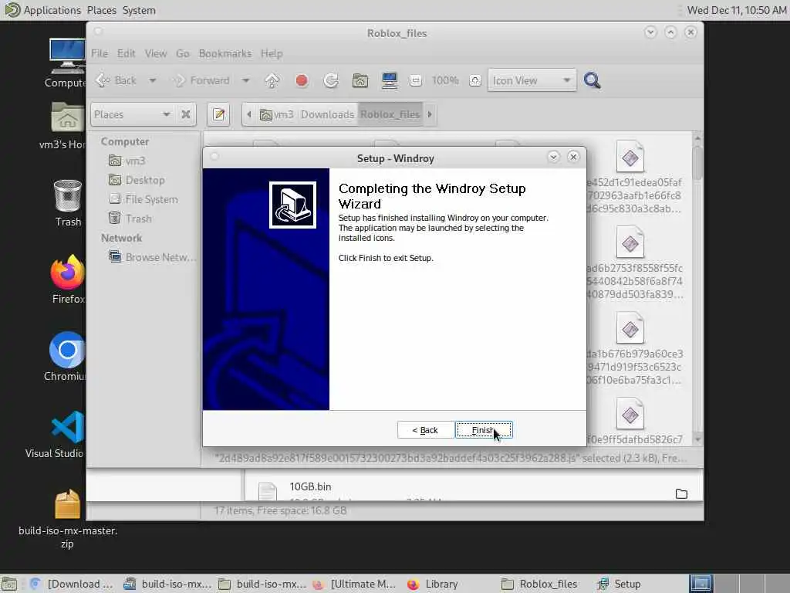Viewport: 790px width, 593px height.
Task: Click the Home folder toolbar icon
Action: click(360, 80)
